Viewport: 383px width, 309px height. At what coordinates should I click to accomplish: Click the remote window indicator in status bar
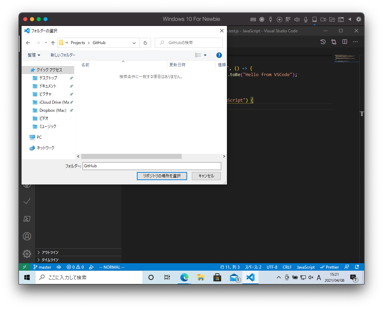[x=25, y=267]
